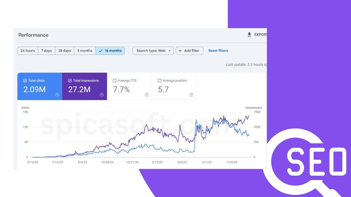Viewport: 351px width, 197px height.
Task: Select the Total clicks metric card
Action: pyautogui.click(x=39, y=86)
